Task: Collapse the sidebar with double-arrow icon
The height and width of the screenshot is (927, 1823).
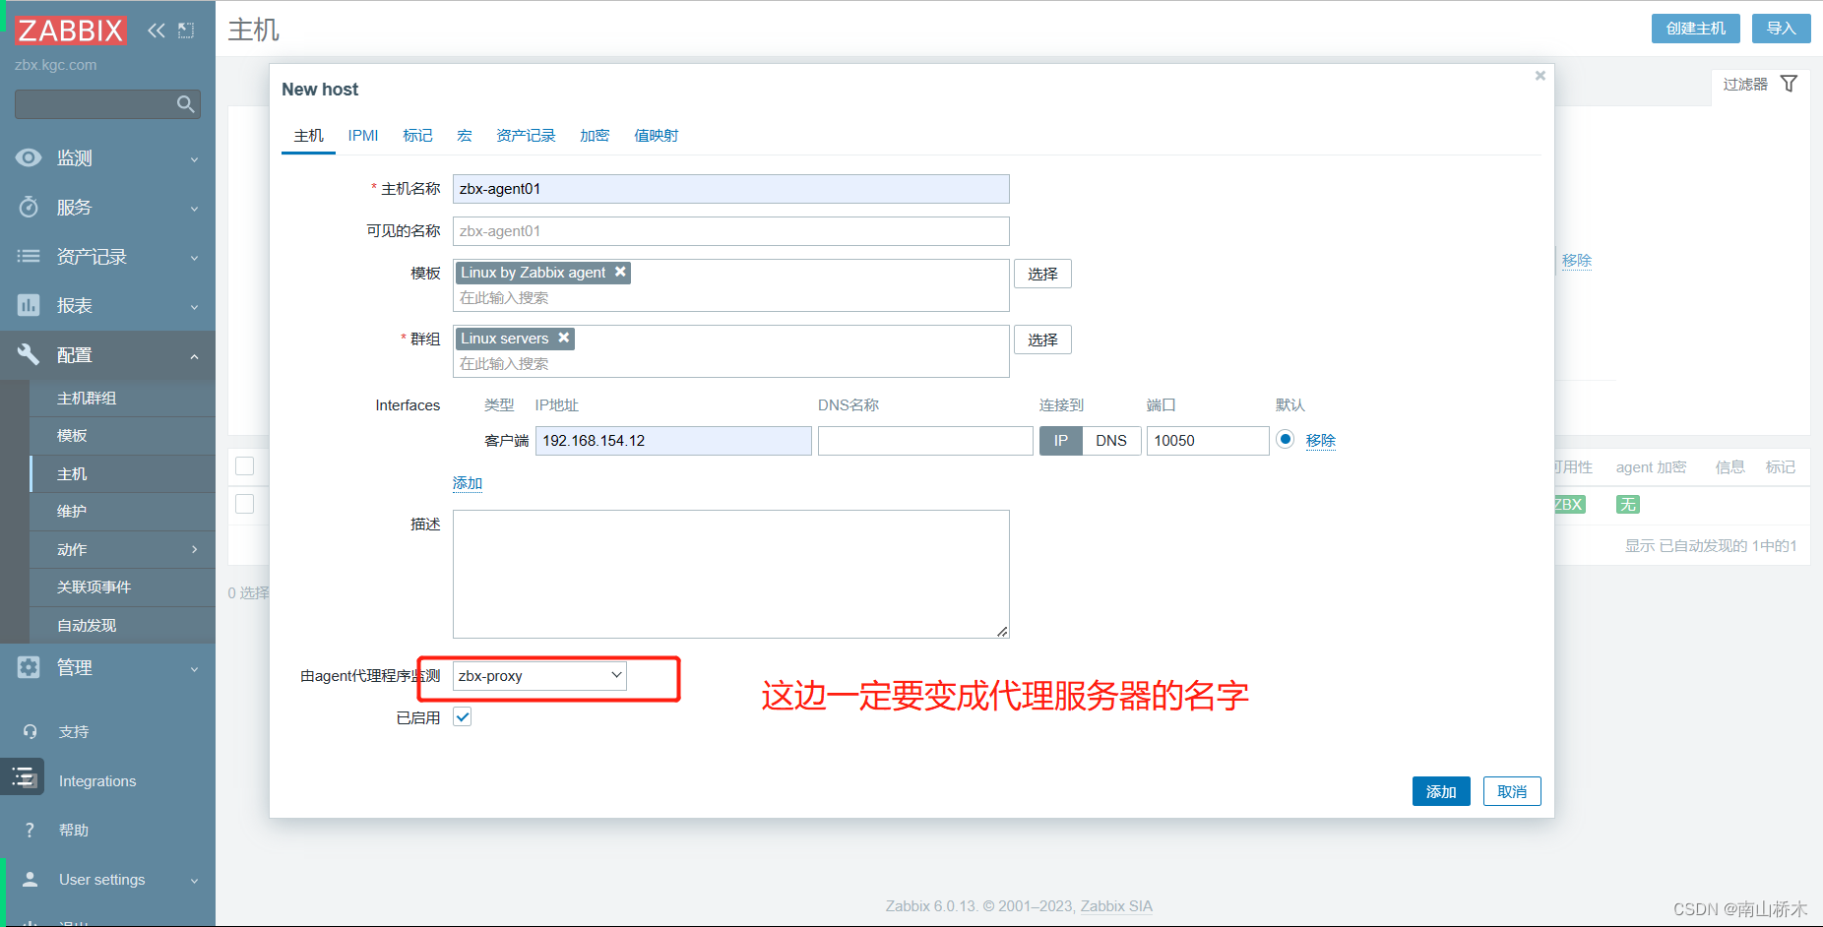Action: click(157, 31)
